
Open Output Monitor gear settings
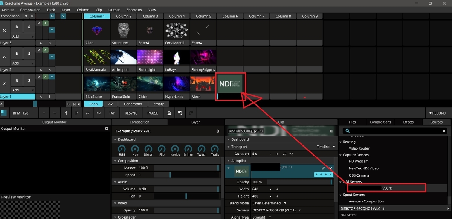tap(107, 128)
